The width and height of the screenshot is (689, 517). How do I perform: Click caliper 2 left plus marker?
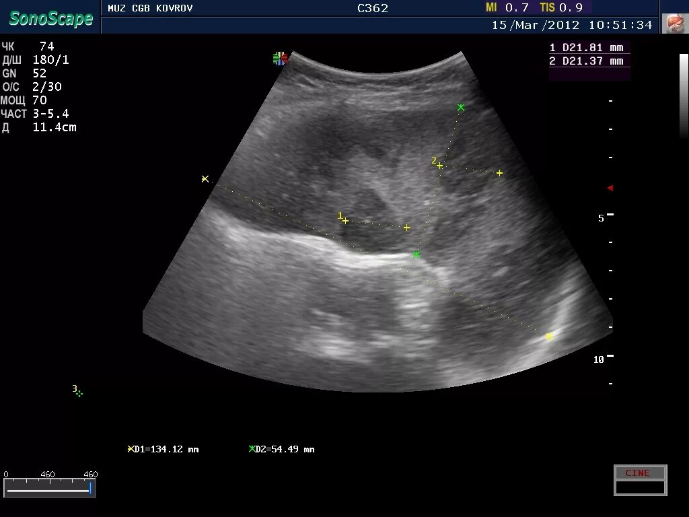439,166
